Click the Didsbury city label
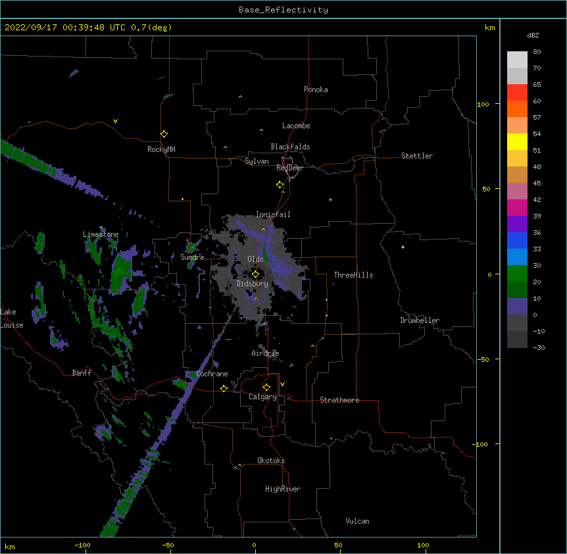The height and width of the screenshot is (554, 567). click(x=252, y=284)
